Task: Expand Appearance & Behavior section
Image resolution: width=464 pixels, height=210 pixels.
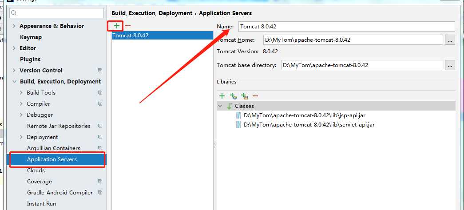Action: click(x=14, y=26)
